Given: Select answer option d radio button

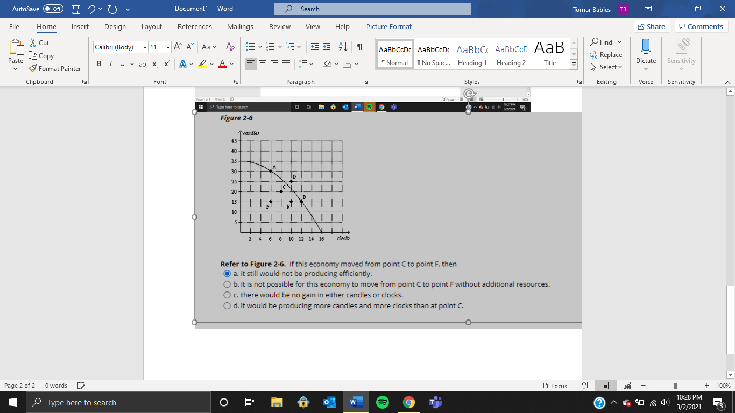Looking at the screenshot, I should click(x=227, y=305).
